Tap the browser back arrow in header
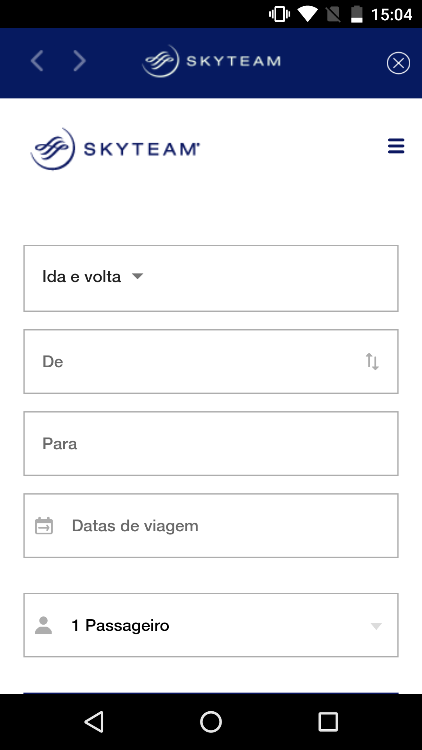422x750 pixels. click(37, 61)
